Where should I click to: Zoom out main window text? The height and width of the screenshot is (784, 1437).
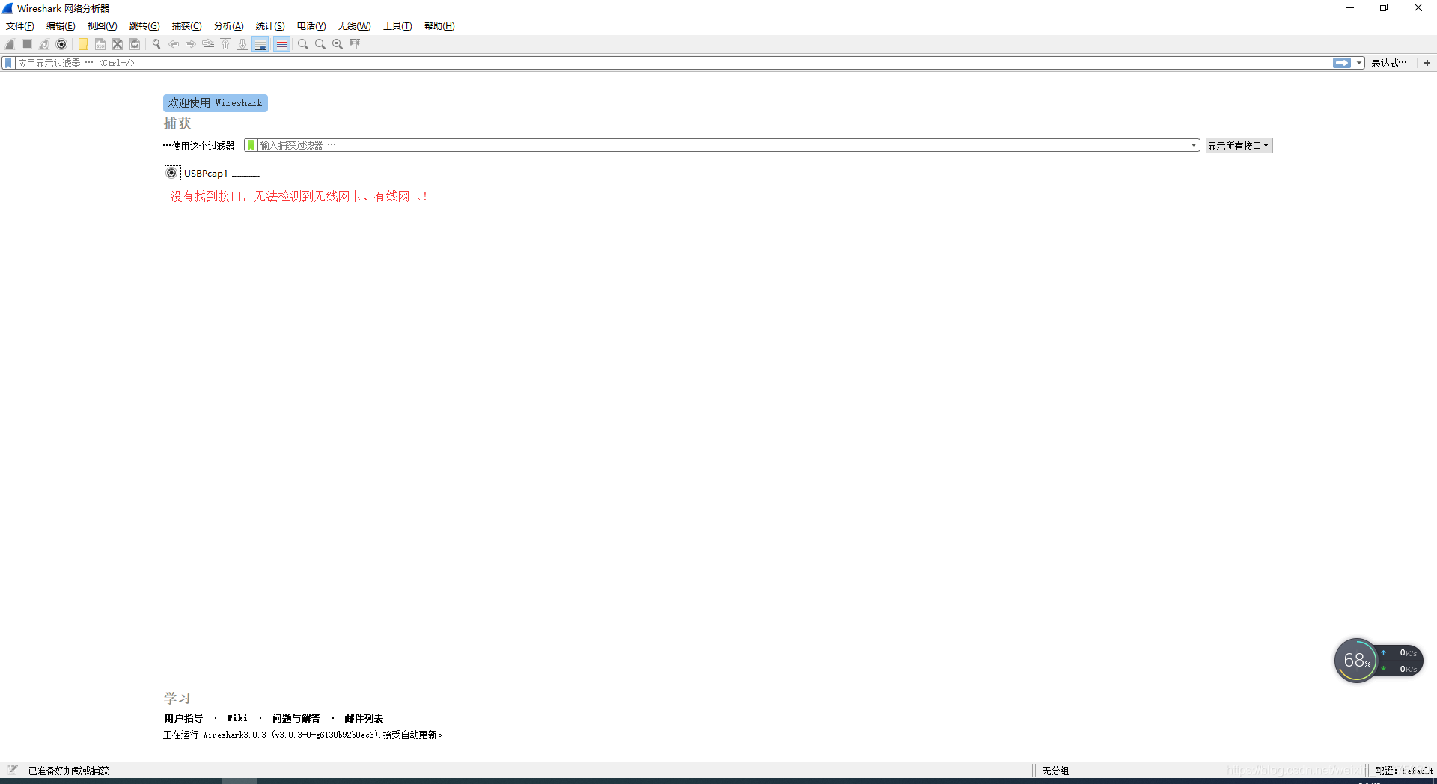[x=320, y=44]
